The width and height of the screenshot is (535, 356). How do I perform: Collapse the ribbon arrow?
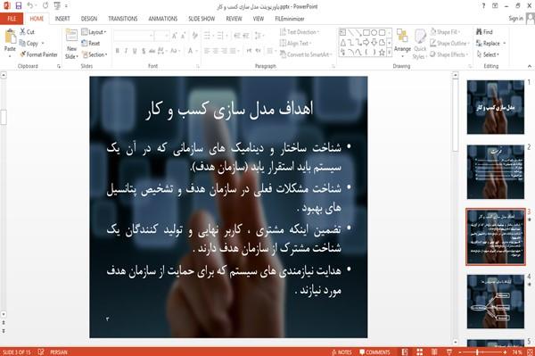[x=530, y=66]
